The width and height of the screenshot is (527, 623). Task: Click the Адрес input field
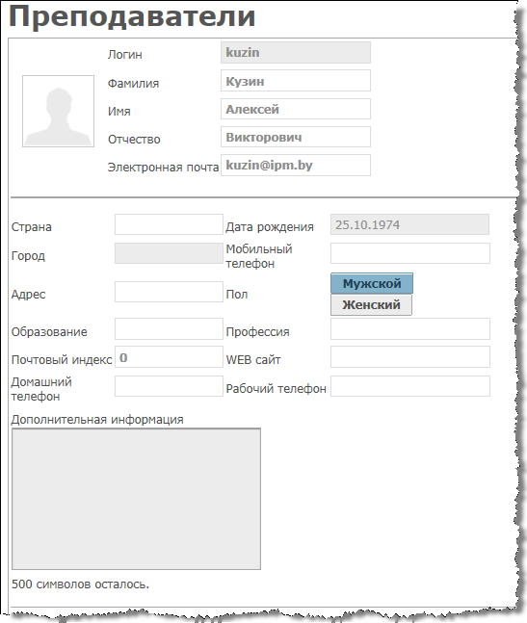click(x=169, y=292)
